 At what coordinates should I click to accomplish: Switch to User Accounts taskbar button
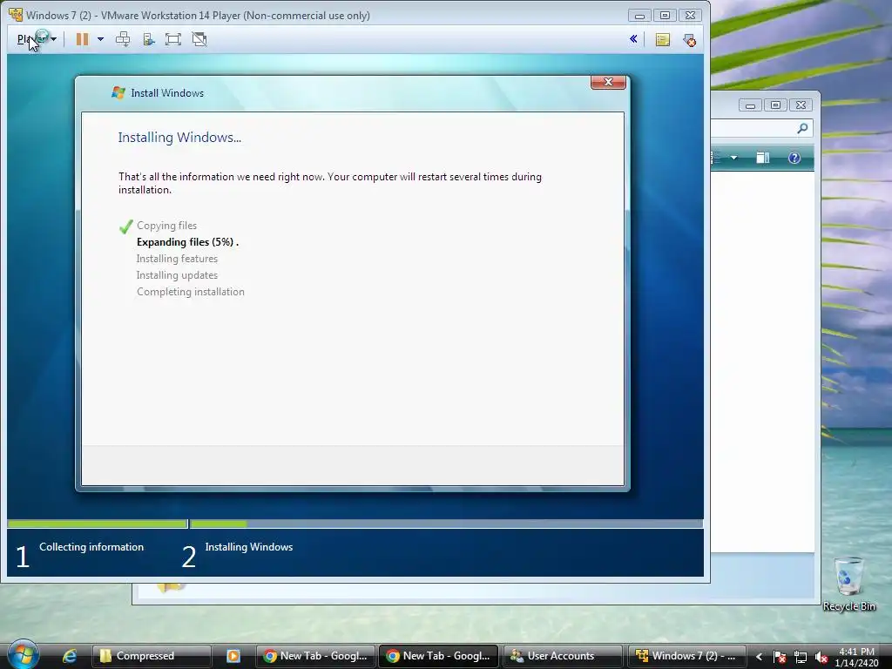(x=562, y=656)
